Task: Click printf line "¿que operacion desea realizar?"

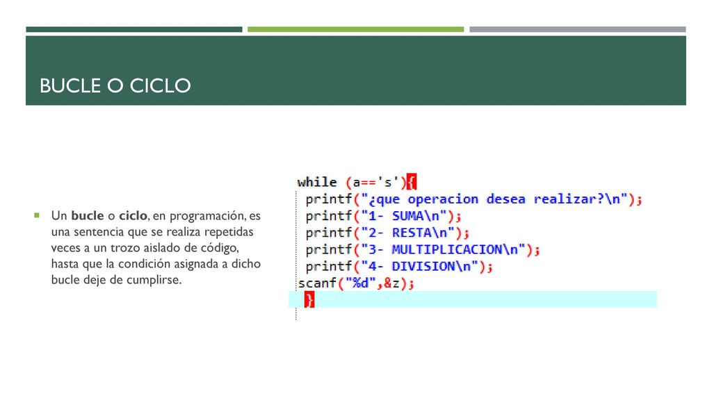Action: (474, 199)
